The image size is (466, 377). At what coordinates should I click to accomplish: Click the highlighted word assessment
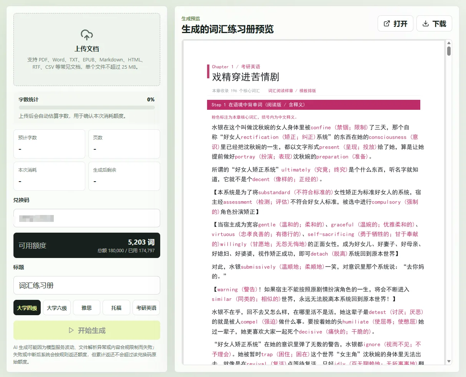(x=238, y=202)
